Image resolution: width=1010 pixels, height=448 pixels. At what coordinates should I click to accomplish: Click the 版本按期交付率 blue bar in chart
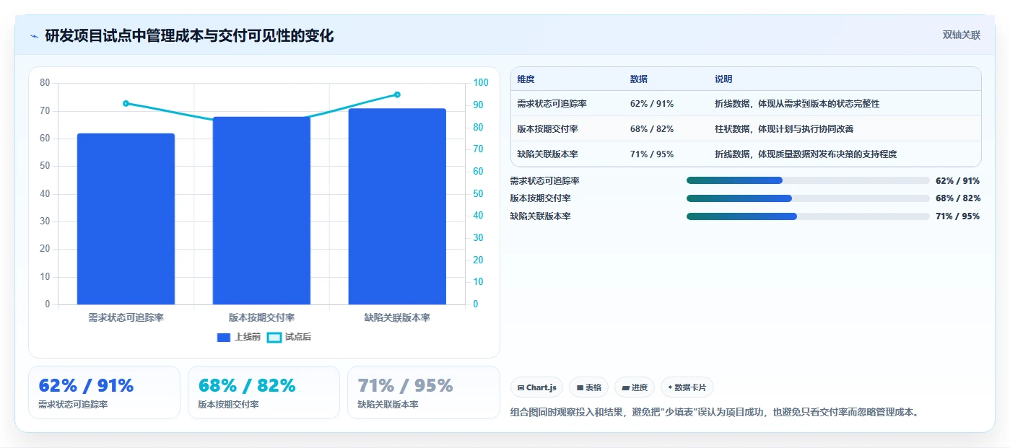click(261, 211)
